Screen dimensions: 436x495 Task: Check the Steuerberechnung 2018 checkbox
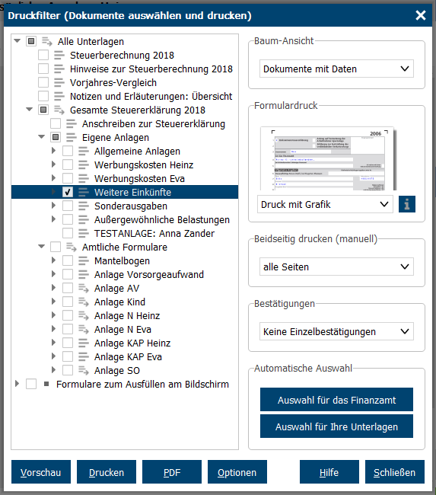point(43,55)
